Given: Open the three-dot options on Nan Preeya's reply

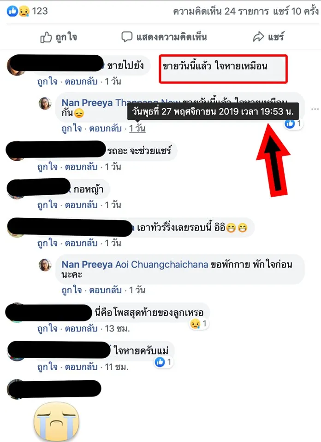Looking at the screenshot, I should click(315, 109).
